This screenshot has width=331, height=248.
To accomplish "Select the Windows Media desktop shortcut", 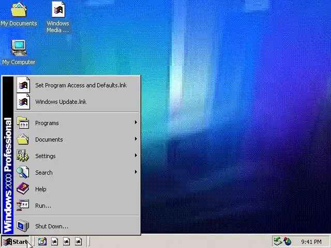I will pos(58,17).
